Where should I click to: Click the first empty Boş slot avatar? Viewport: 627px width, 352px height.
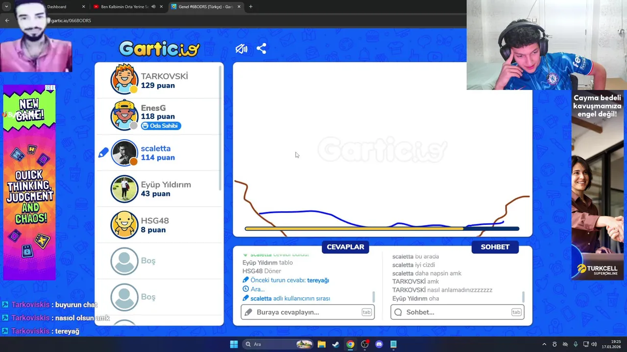coord(124,261)
